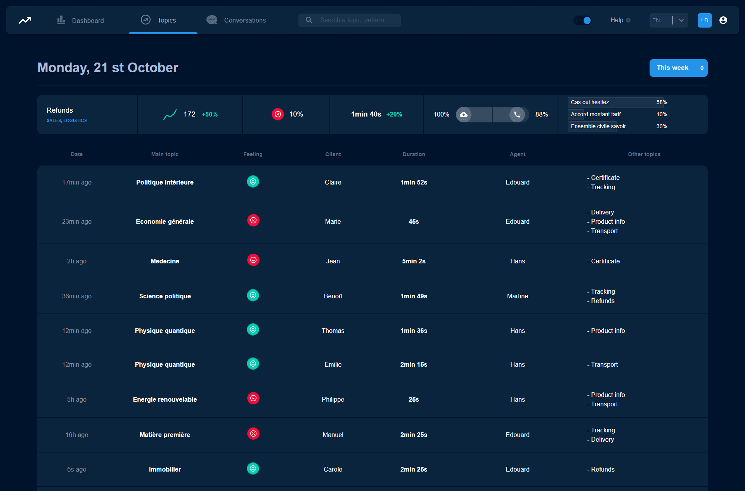Switch to the Conversations tab

tap(236, 20)
